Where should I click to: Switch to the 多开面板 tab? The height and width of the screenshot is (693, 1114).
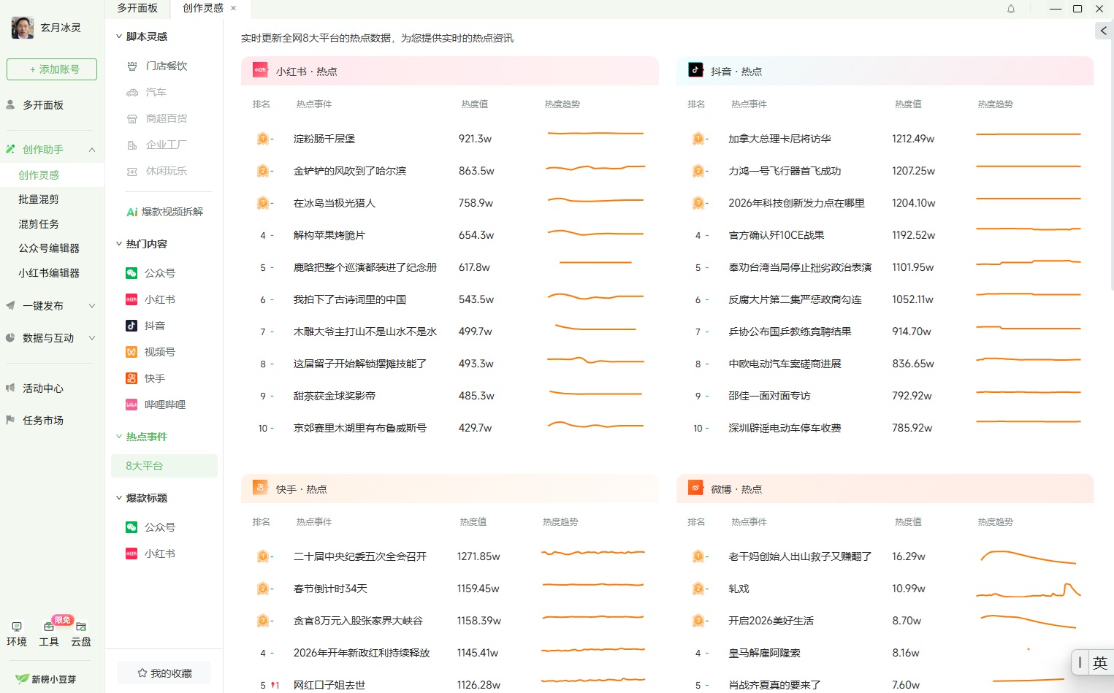click(x=137, y=8)
